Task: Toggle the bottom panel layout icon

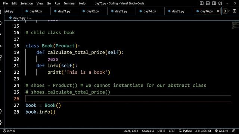Action: pyautogui.click(x=208, y=3)
